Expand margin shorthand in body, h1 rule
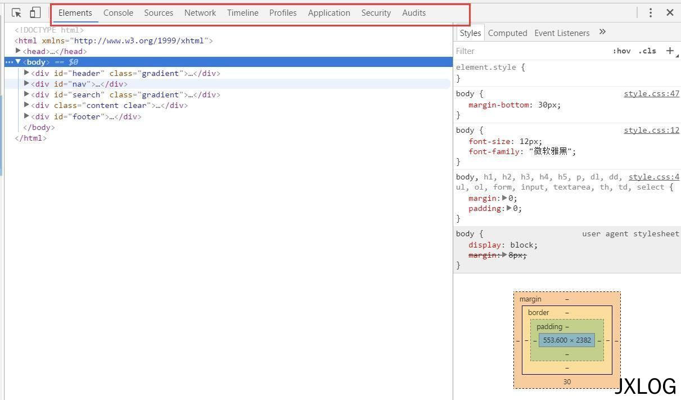681x400 pixels. [504, 198]
